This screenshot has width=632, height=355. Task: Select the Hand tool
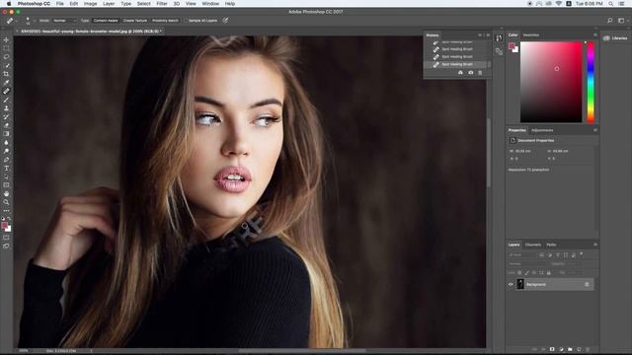pos(6,193)
